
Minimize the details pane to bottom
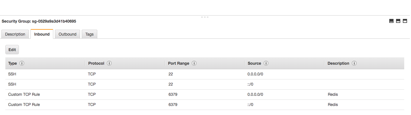point(391,21)
